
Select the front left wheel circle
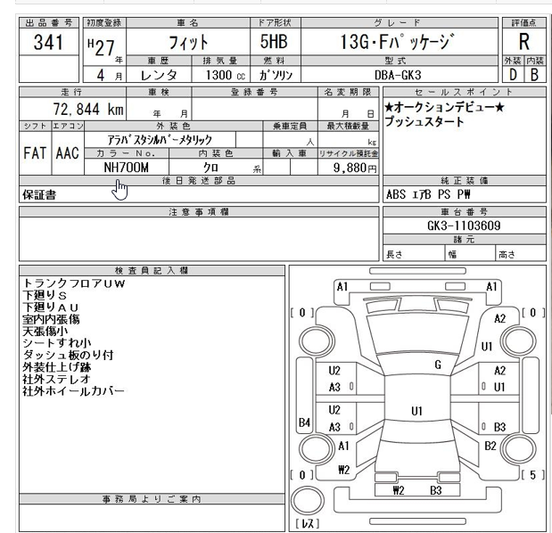point(311,340)
